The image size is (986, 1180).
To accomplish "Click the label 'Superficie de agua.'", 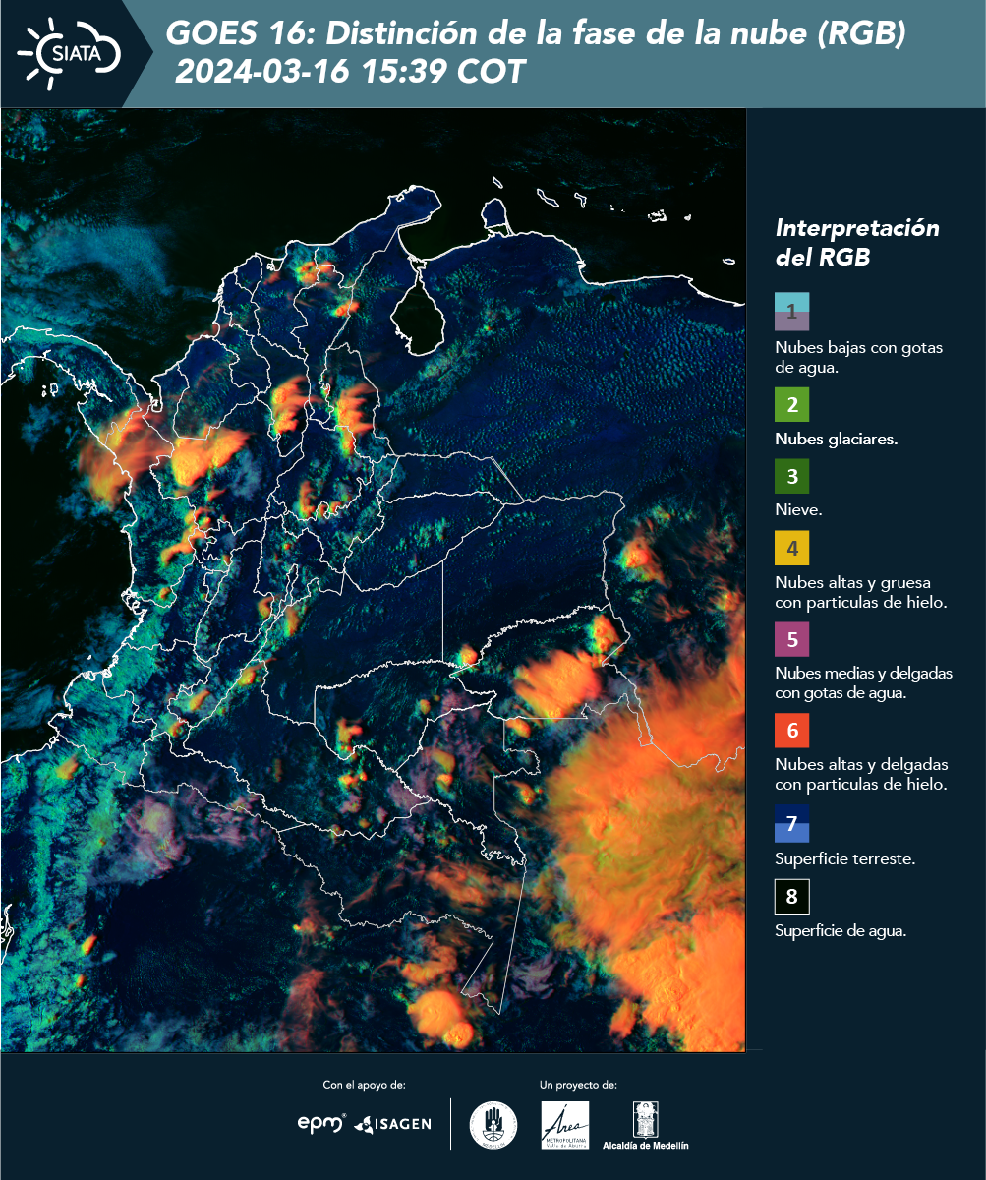I will click(841, 930).
